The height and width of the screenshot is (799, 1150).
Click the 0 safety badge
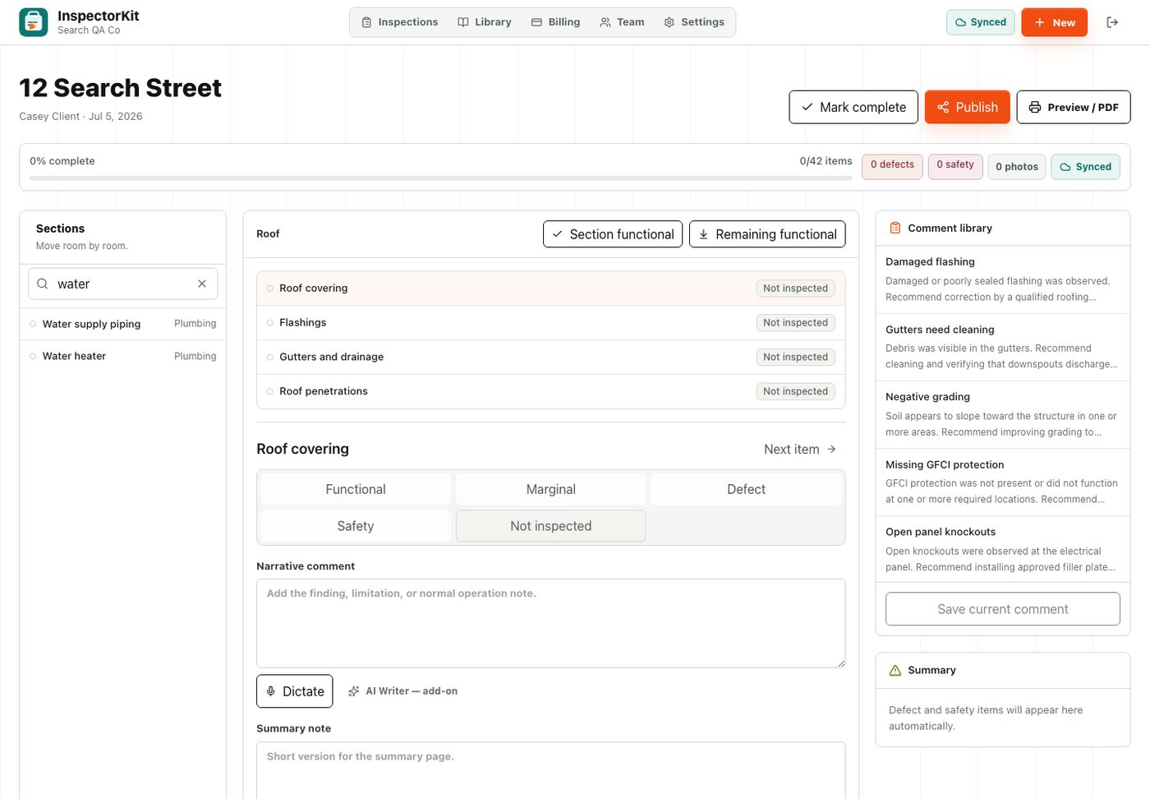pyautogui.click(x=955, y=166)
